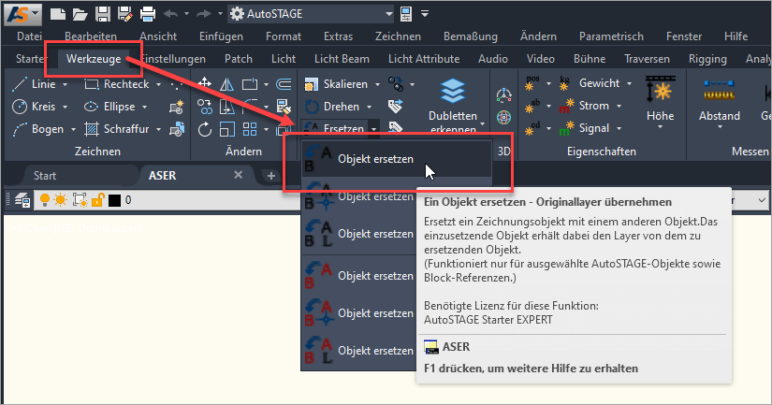Toggle the layer on/off lightbulb icon
Image resolution: width=772 pixels, height=405 pixels.
tap(45, 200)
